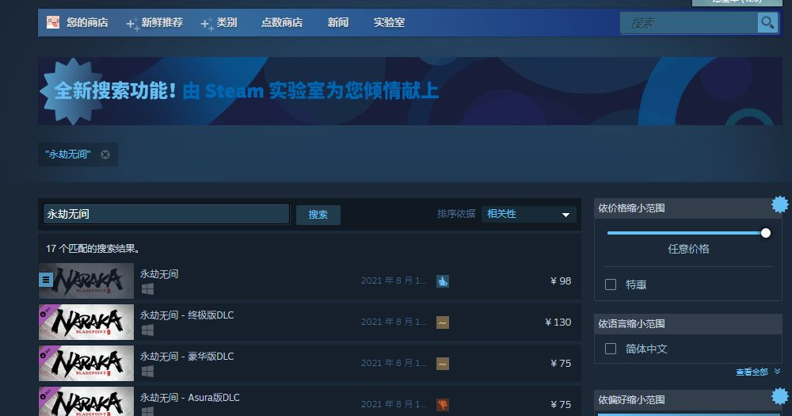Open 新鲜推荐 menu
The image size is (792, 416).
162,22
